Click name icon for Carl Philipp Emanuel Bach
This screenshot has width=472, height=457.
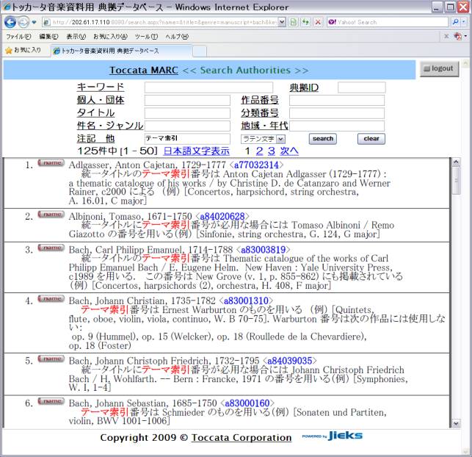pyautogui.click(x=51, y=248)
